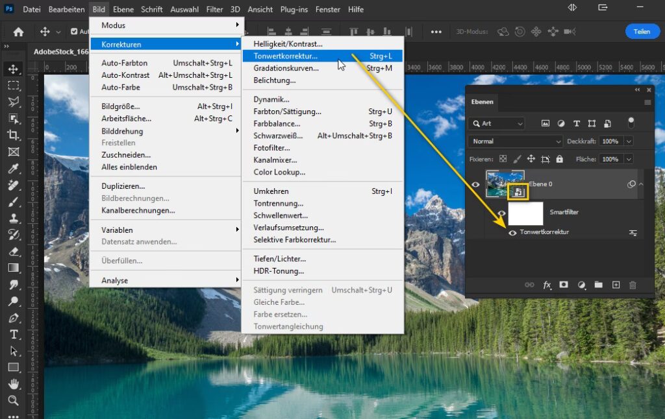Image resolution: width=665 pixels, height=419 pixels.
Task: Click the blue Teilen button
Action: 642,32
